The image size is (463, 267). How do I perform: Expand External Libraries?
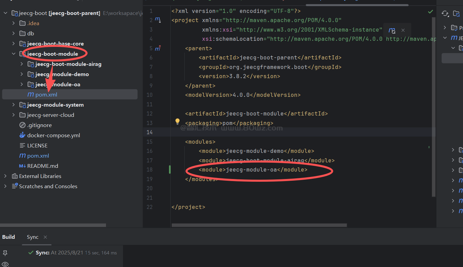pyautogui.click(x=5, y=176)
